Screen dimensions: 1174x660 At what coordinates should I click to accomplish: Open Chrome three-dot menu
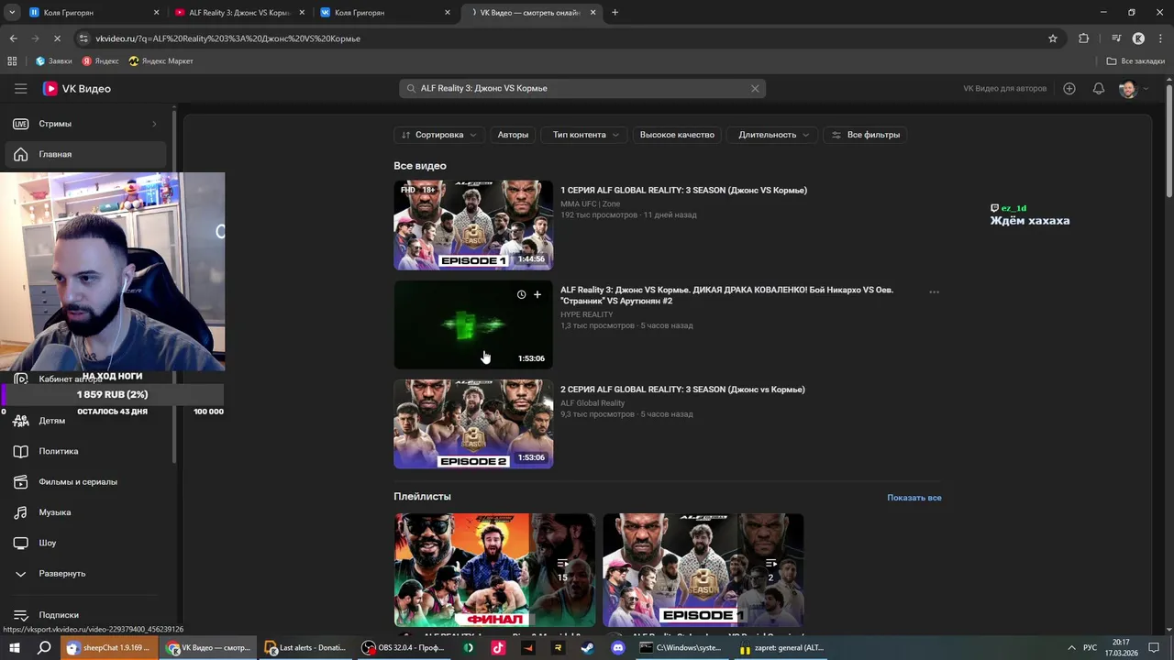click(x=1160, y=38)
